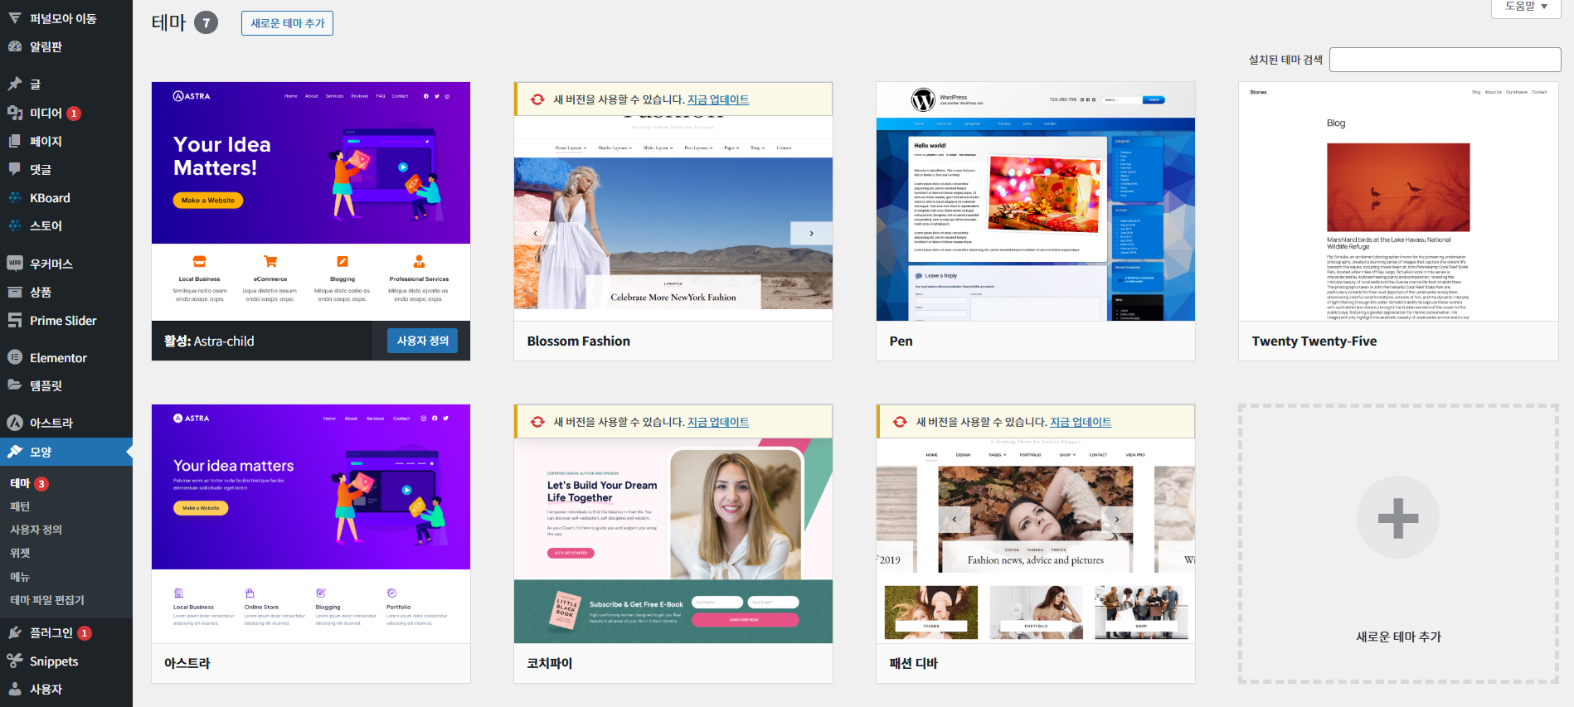Screen dimensions: 1574x707
Task: Click the 알림판 dashboard gauge icon
Action: [x=15, y=46]
